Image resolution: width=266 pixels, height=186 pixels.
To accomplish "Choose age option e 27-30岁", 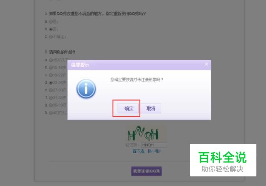I will point(51,90).
